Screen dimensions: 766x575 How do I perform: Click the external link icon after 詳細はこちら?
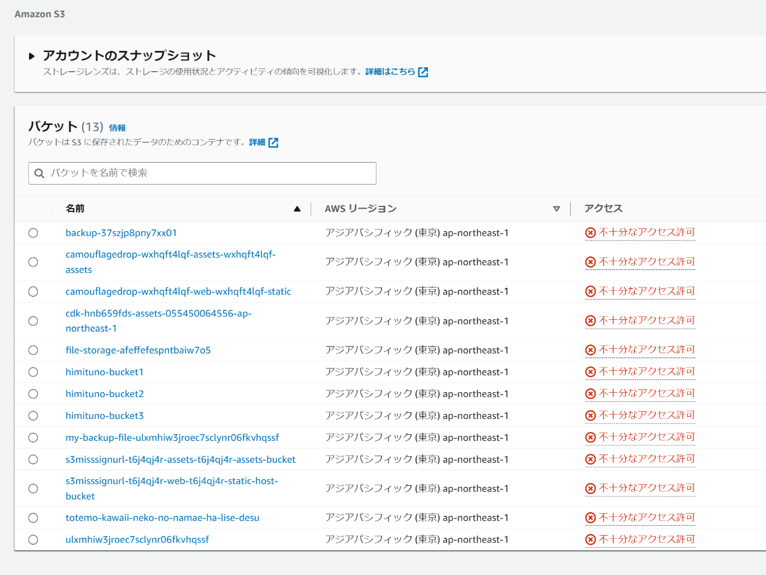(423, 72)
